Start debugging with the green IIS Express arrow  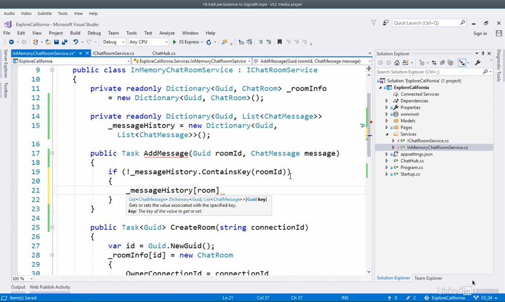point(175,42)
